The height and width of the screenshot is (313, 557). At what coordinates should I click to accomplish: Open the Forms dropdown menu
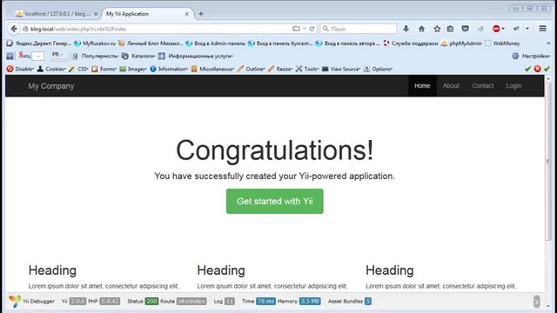[x=104, y=69]
